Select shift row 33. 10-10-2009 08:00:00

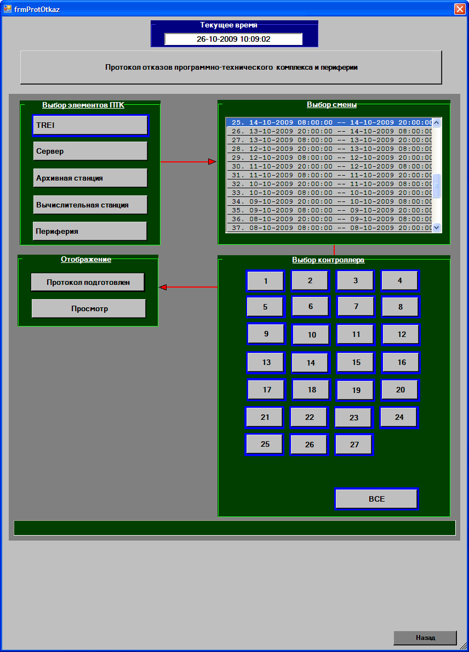[x=329, y=193]
